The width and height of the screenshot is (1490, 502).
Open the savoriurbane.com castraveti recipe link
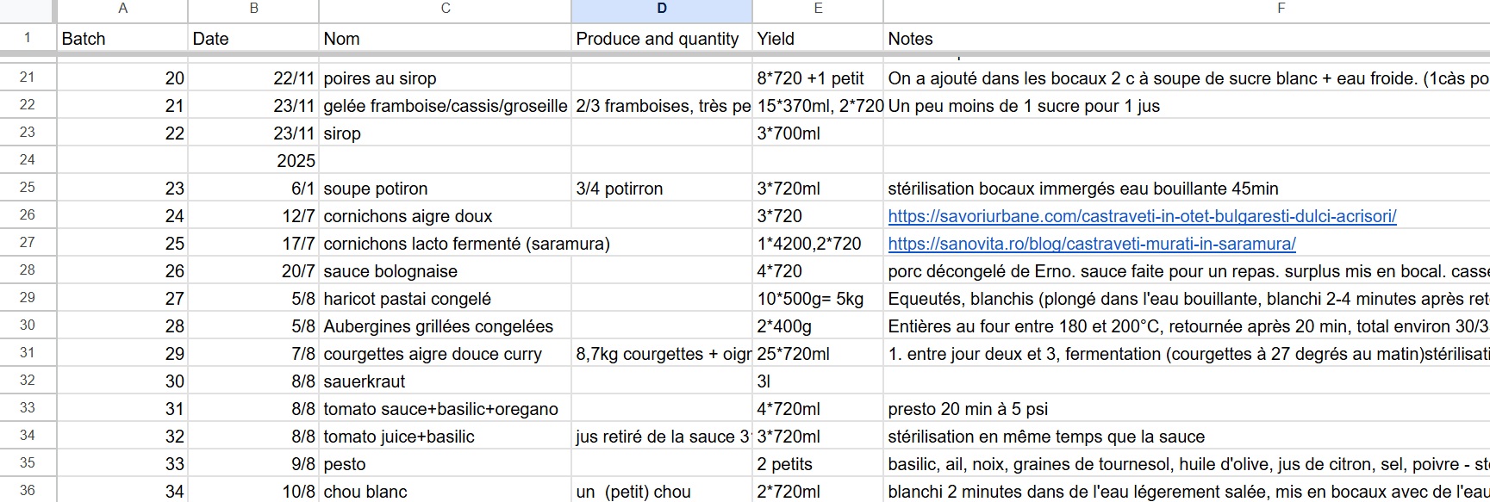point(1142,216)
